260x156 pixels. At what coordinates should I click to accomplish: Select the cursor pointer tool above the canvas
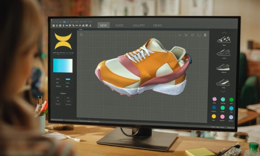pyautogui.click(x=186, y=35)
